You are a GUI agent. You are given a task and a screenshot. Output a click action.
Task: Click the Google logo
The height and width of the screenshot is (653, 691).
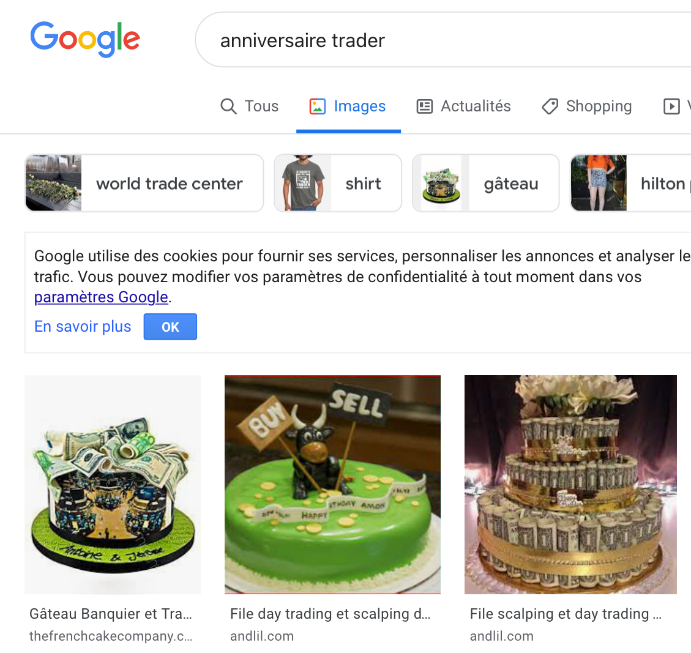pos(85,39)
